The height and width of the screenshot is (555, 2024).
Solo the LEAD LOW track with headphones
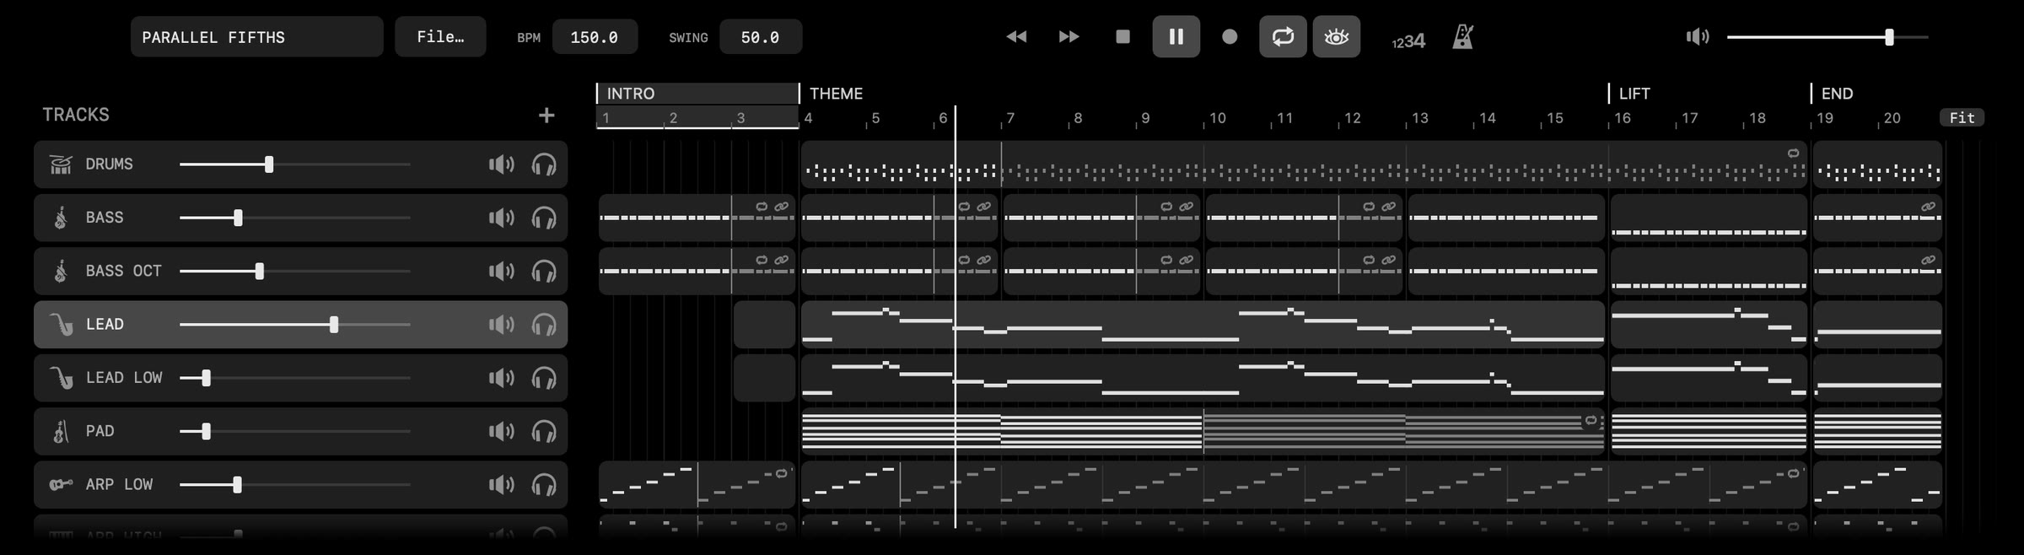coord(544,378)
